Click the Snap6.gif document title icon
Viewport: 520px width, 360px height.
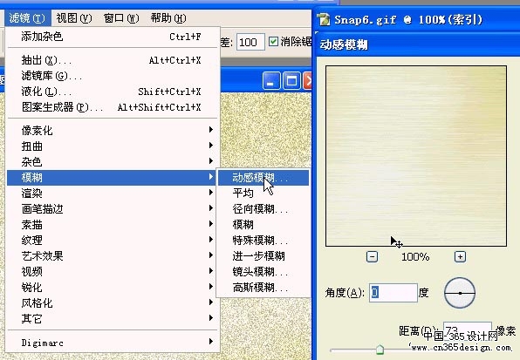pyautogui.click(x=324, y=19)
